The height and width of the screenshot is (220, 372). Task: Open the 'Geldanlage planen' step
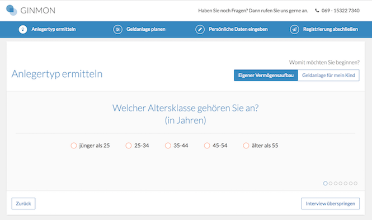(145, 30)
